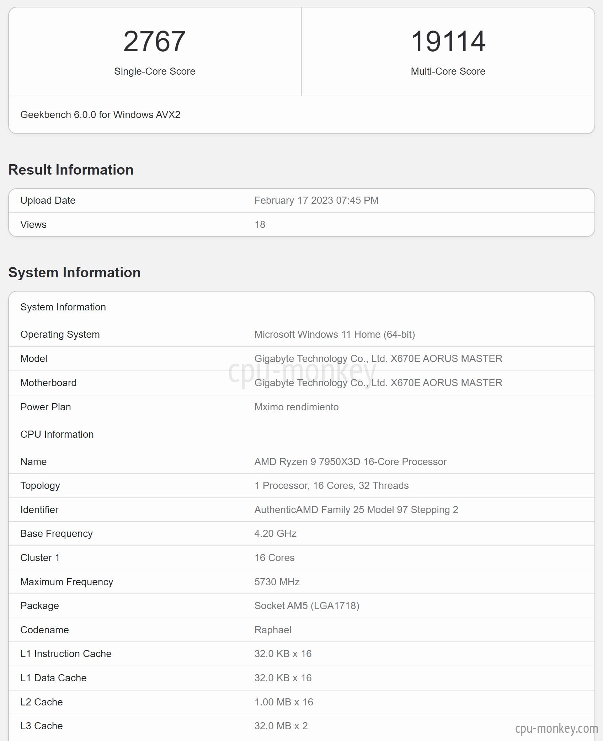Screen dimensions: 603x741
Task: Click the 4.20 GHz value
Action: [x=276, y=534]
